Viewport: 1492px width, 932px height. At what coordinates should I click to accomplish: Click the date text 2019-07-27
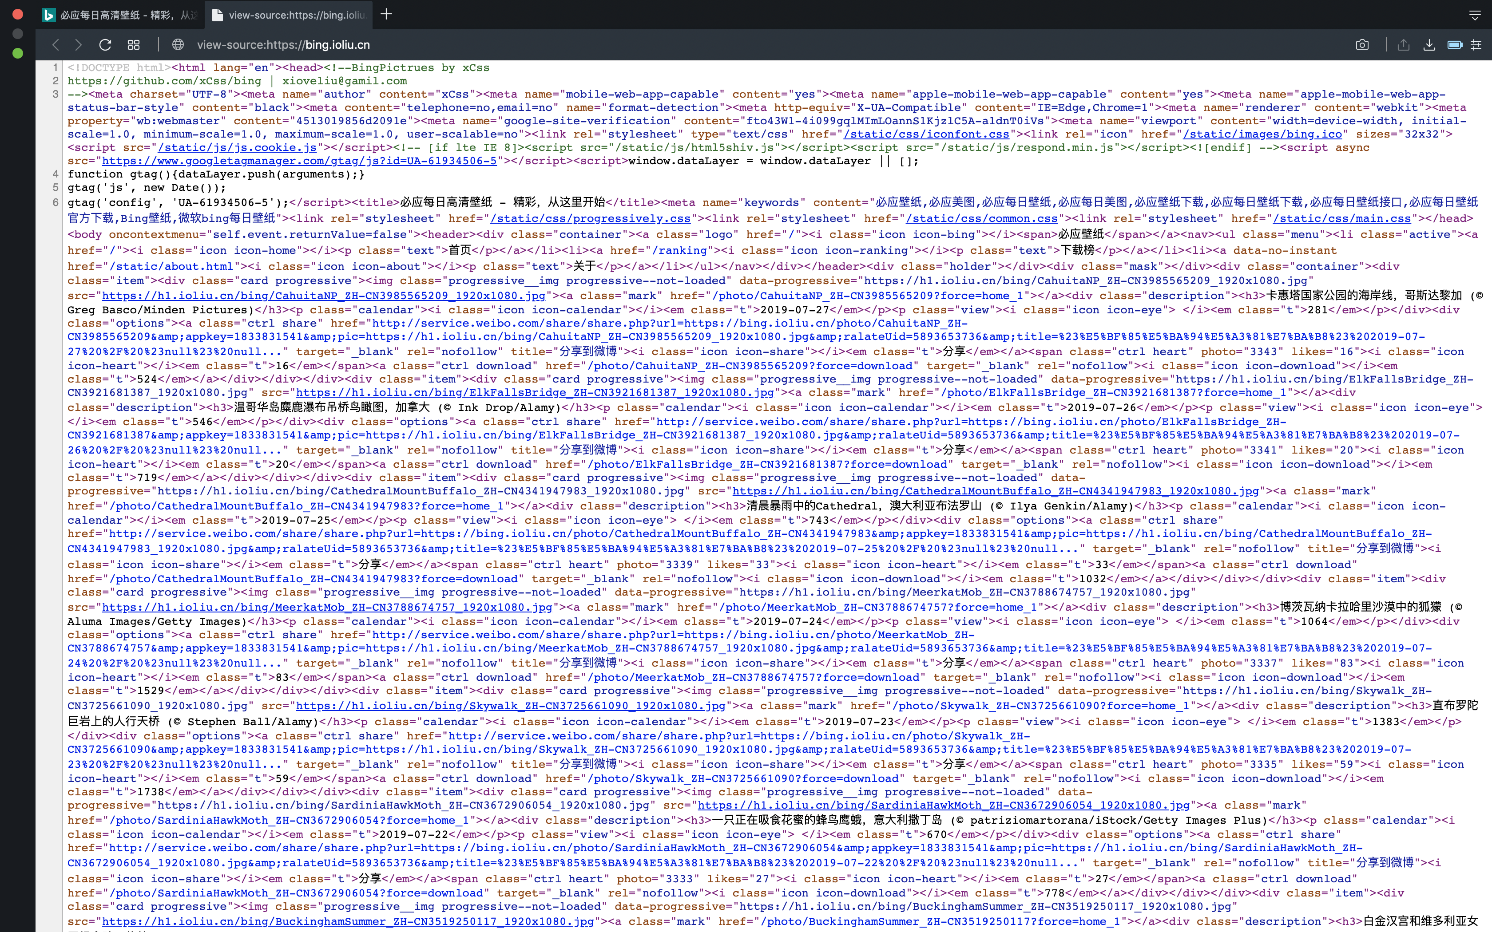point(795,309)
